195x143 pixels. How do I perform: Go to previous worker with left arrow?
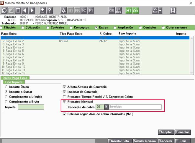coord(25,10)
